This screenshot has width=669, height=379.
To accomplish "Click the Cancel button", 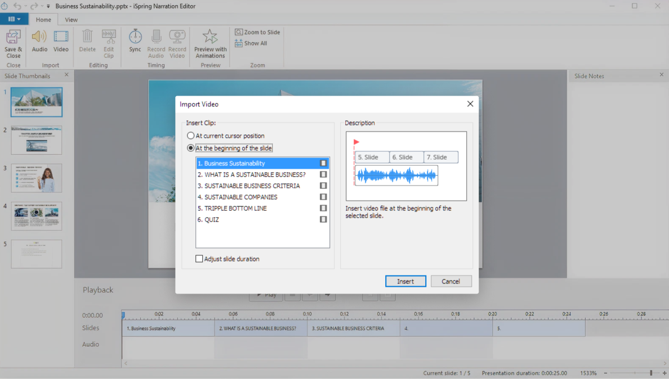I will point(451,281).
